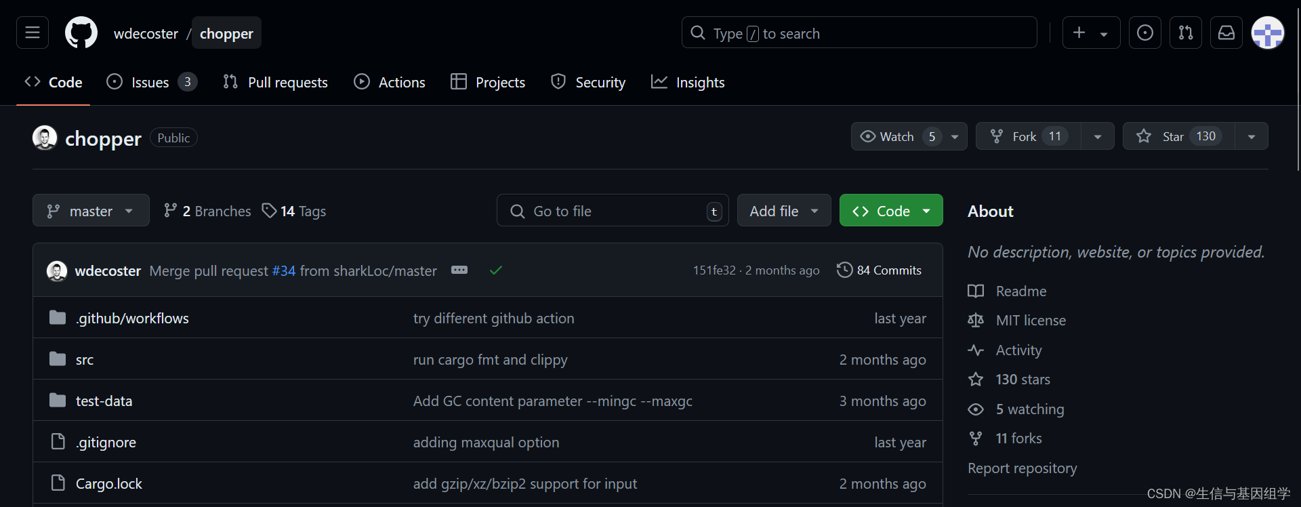Open the chopper breadcrumb link
This screenshot has height=507, width=1301.
tap(226, 33)
